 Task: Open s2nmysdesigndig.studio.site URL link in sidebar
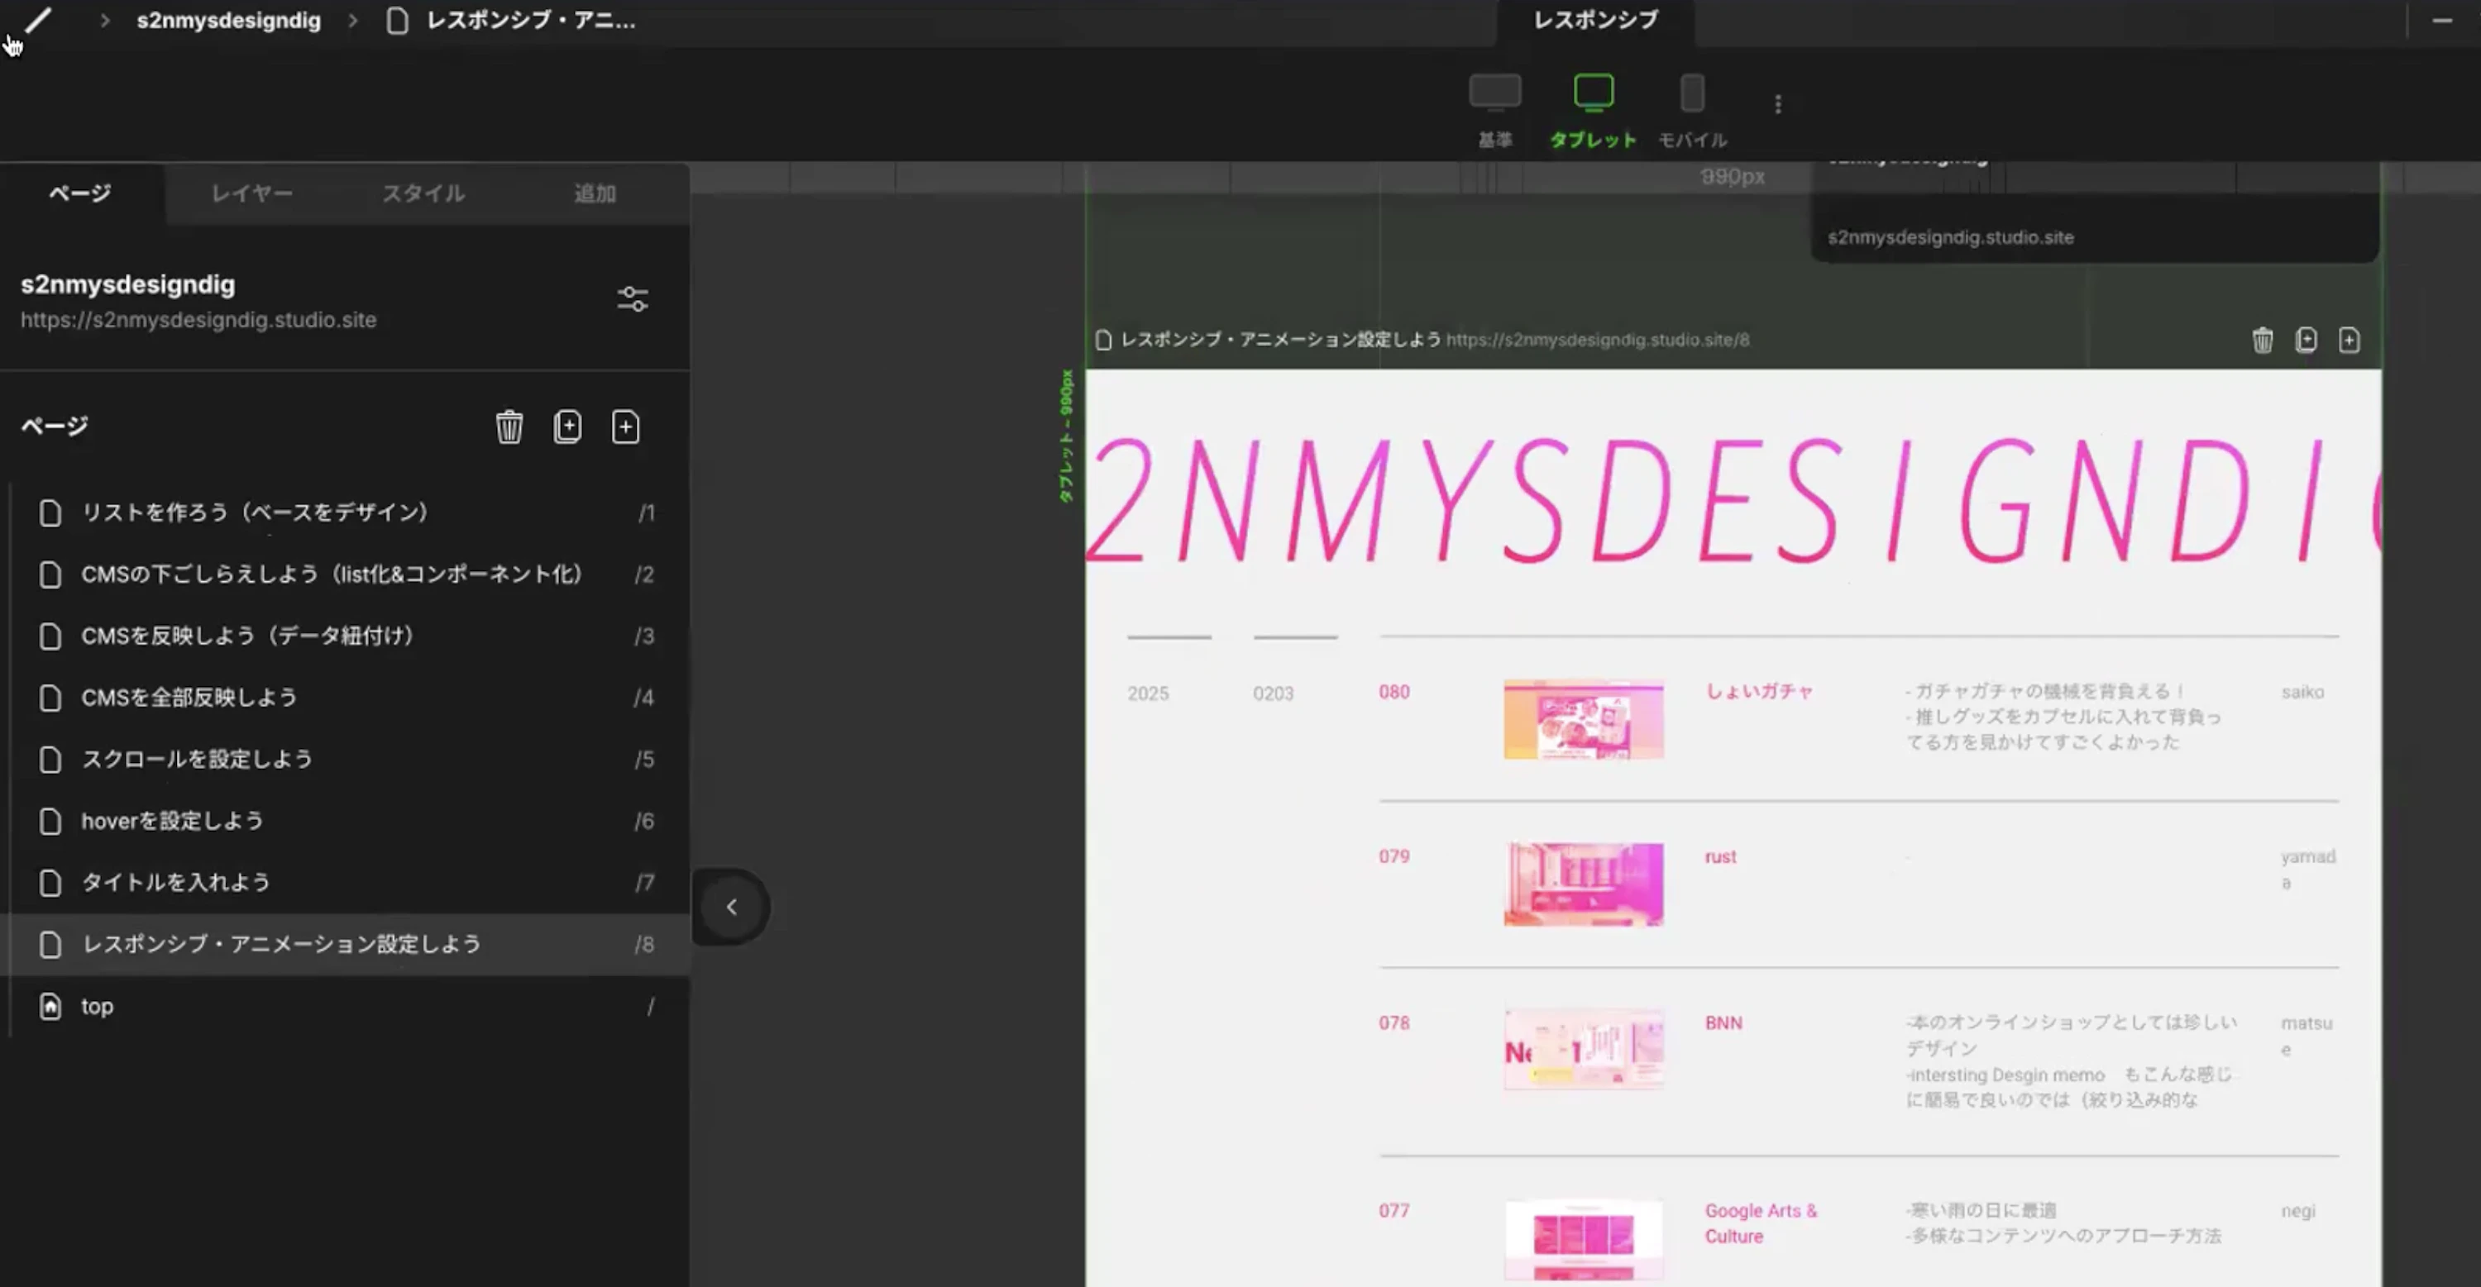point(198,320)
